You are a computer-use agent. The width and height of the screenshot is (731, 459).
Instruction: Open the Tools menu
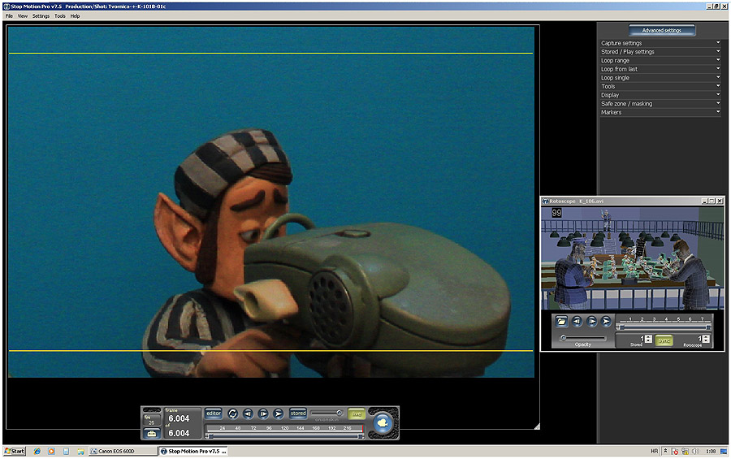tap(59, 16)
